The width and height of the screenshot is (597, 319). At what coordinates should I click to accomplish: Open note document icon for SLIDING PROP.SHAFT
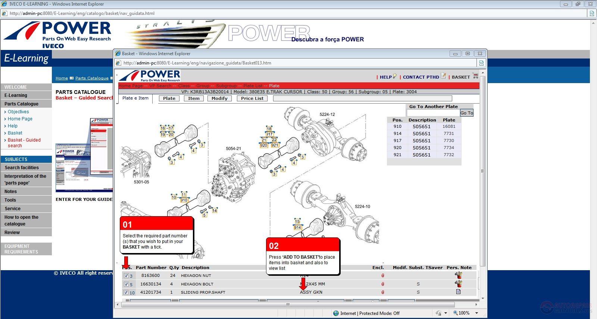(x=458, y=292)
